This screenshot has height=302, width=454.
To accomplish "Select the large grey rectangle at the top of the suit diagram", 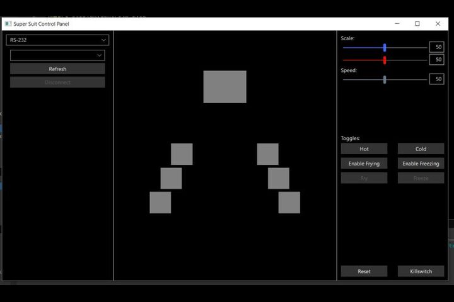I will (224, 87).
